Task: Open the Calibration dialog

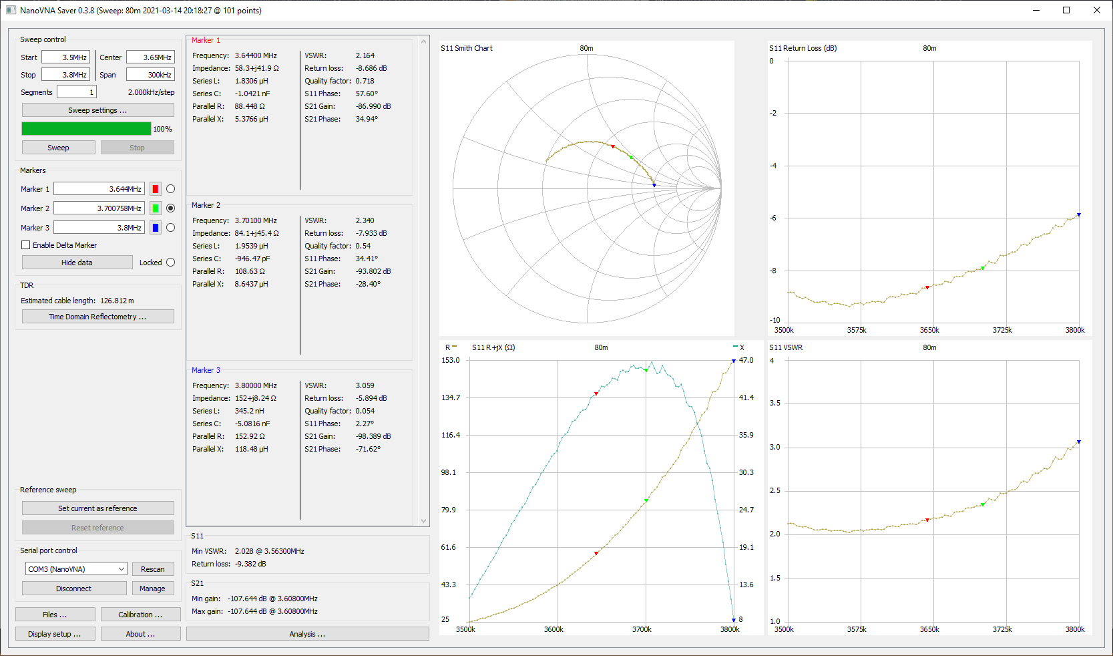Action: coord(140,615)
